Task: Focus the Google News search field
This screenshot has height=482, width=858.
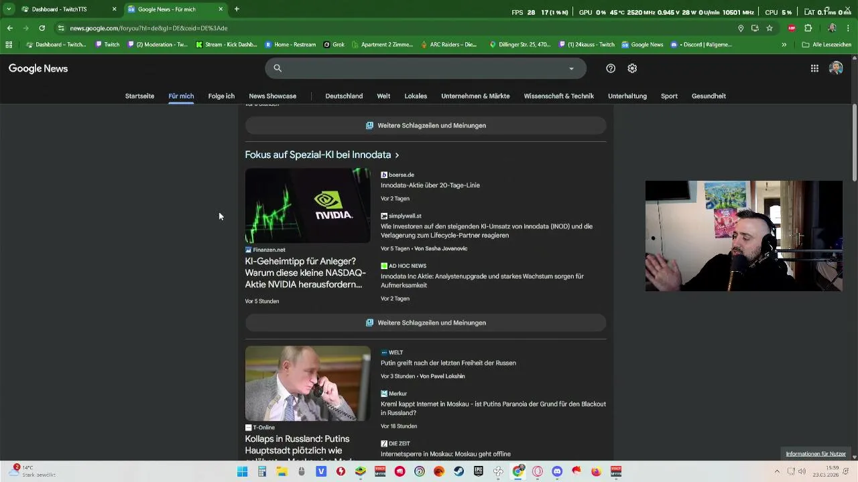Action: click(x=426, y=68)
